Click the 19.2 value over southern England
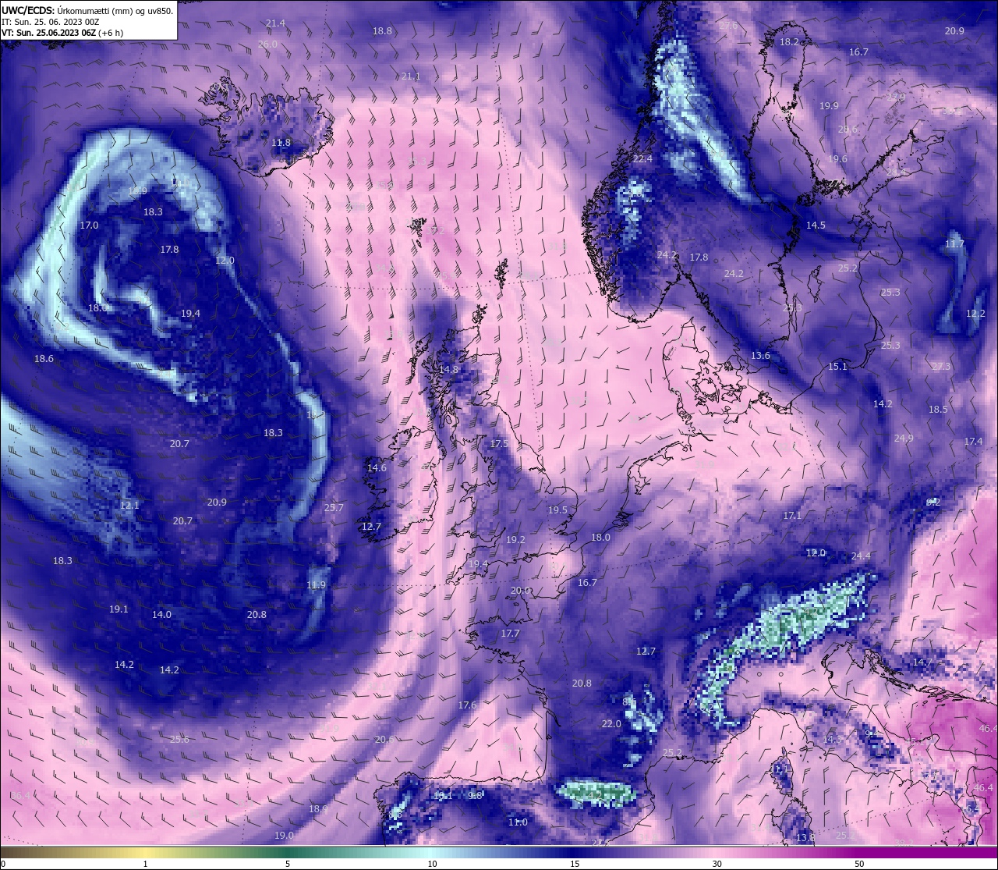The height and width of the screenshot is (870, 998). (515, 539)
